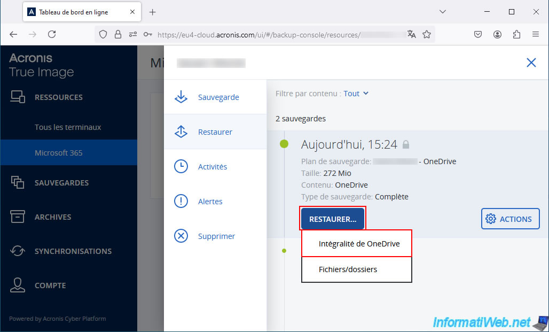Click the lock icon beside 15:24
The image size is (549, 332).
pos(405,144)
